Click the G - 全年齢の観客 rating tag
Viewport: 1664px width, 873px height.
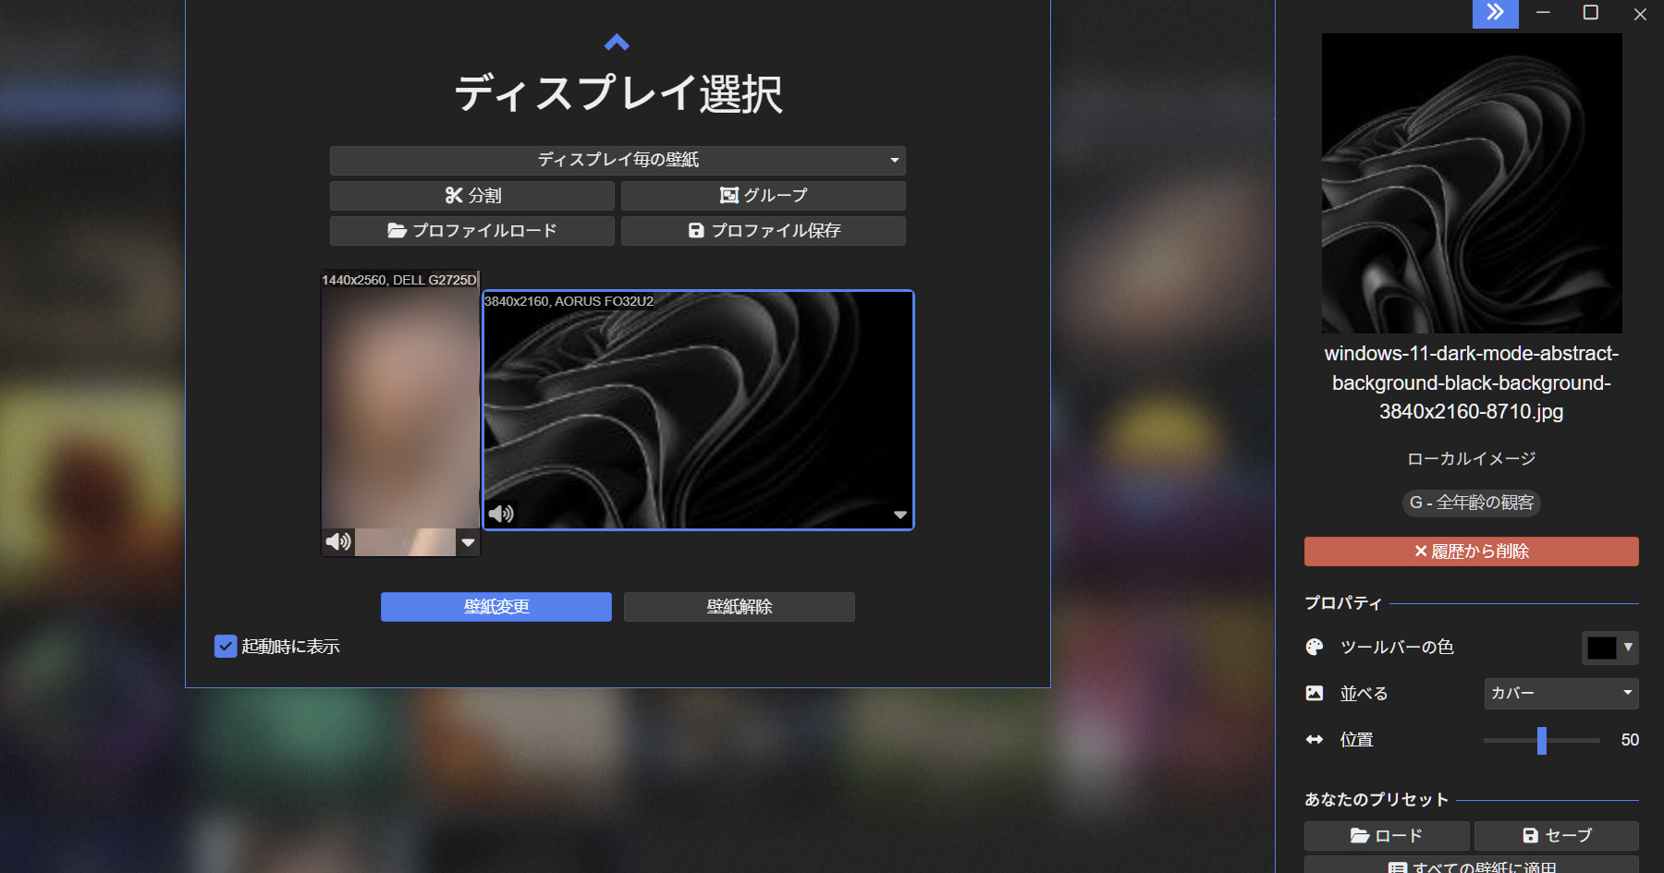pos(1472,503)
